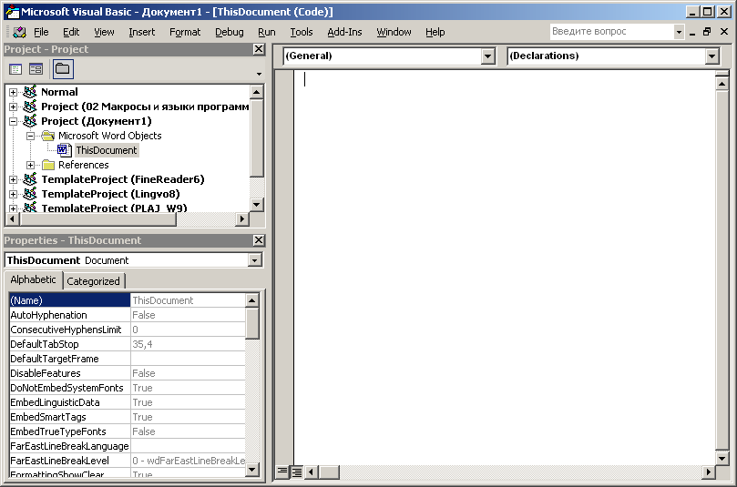Click the 'Введите вопрос' help input field
This screenshot has height=487, width=737.
(611, 32)
